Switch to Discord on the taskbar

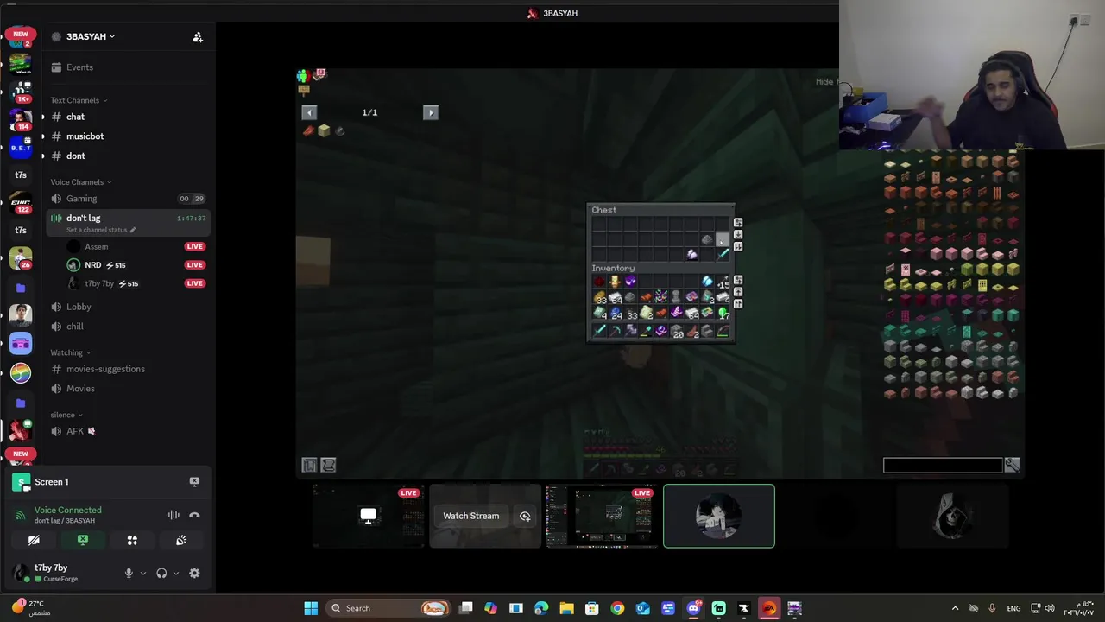[693, 608]
